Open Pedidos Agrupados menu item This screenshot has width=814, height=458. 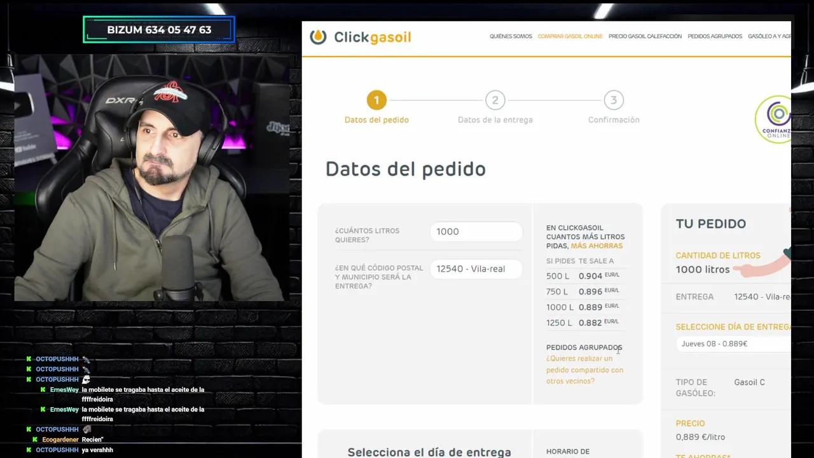coord(715,36)
